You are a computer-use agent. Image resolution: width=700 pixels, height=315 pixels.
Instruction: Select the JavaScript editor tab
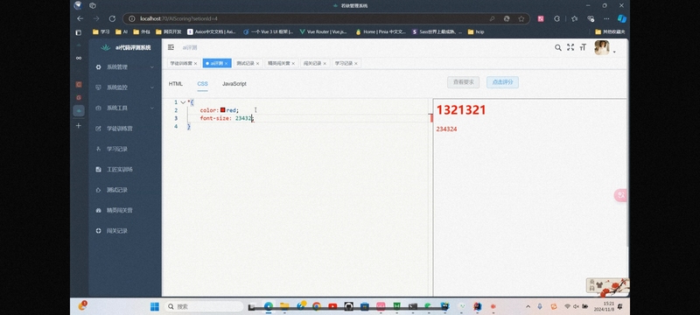234,83
